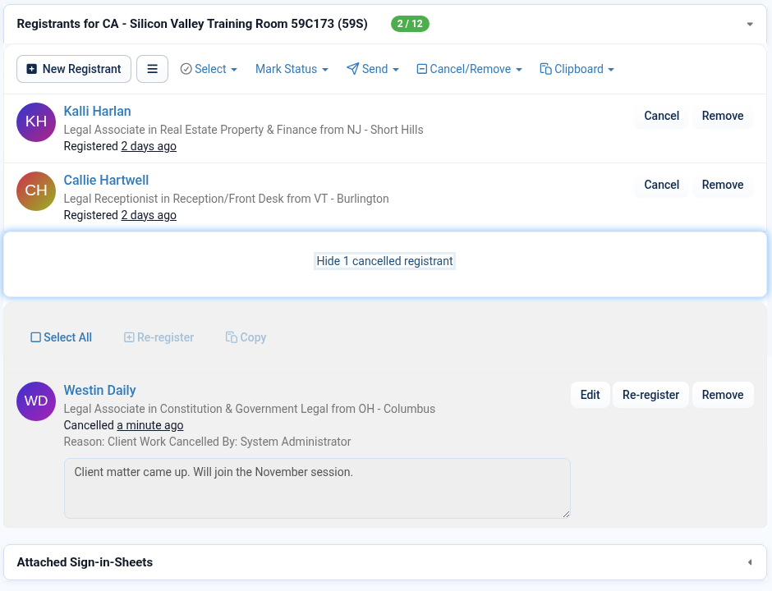Open the Clipboard dropdown
The height and width of the screenshot is (591, 772).
coord(577,69)
